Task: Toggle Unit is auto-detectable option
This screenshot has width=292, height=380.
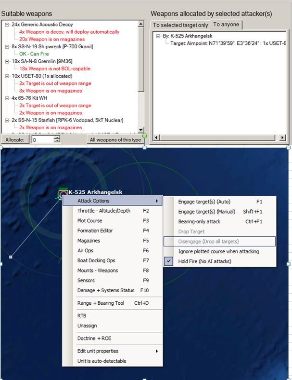Action: 102,361
